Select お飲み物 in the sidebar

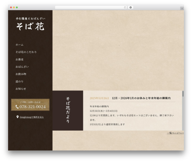21,74
